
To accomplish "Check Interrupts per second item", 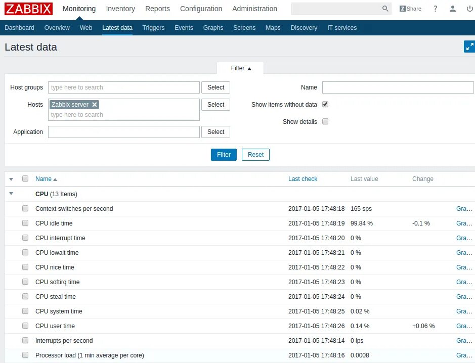I will (x=25, y=341).
